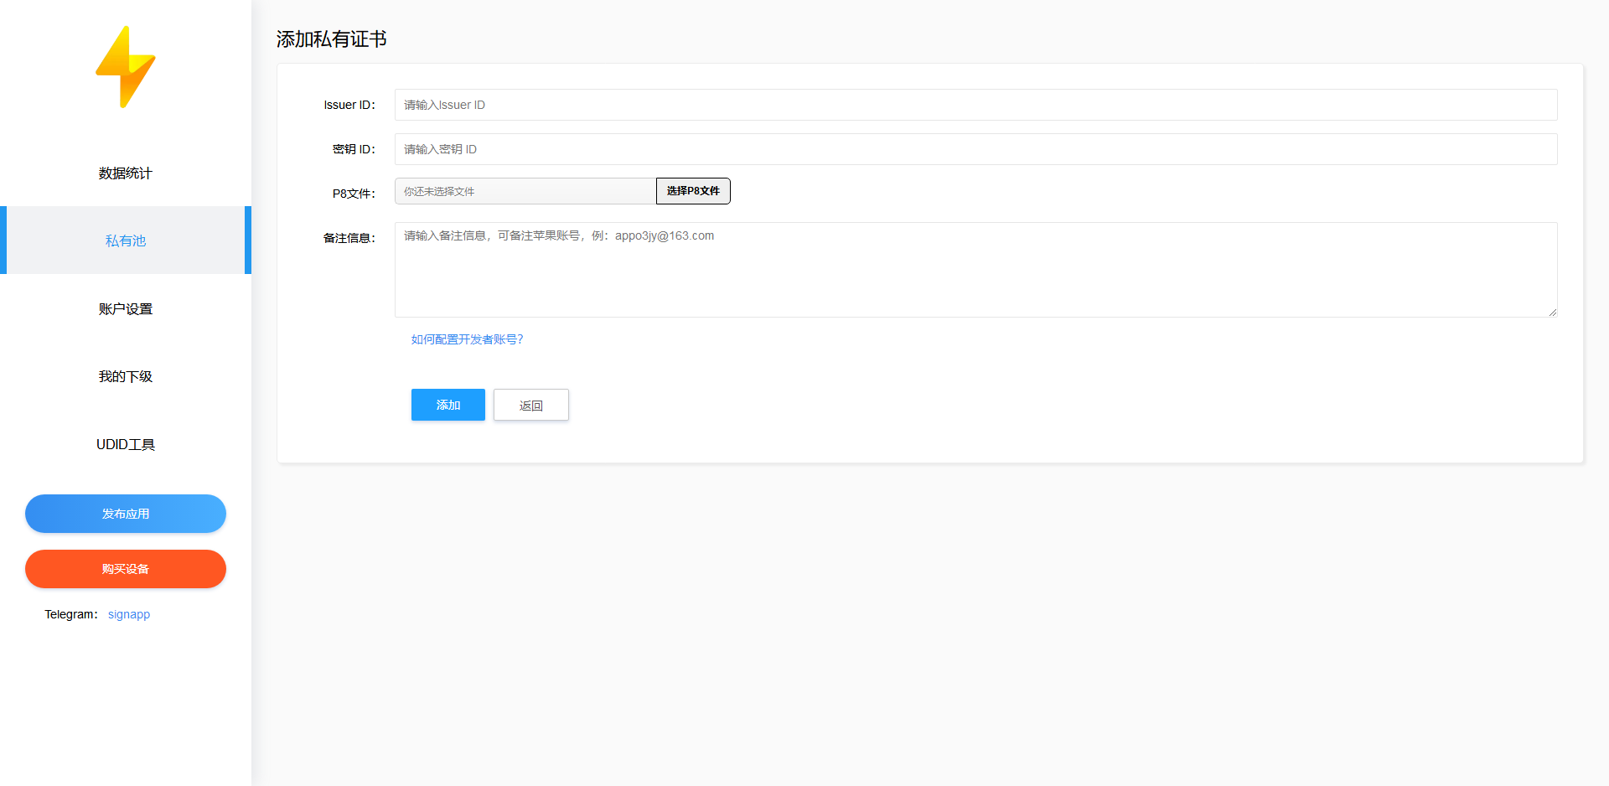This screenshot has height=786, width=1609.
Task: Focus the 备注信息 text area
Action: coord(976,270)
